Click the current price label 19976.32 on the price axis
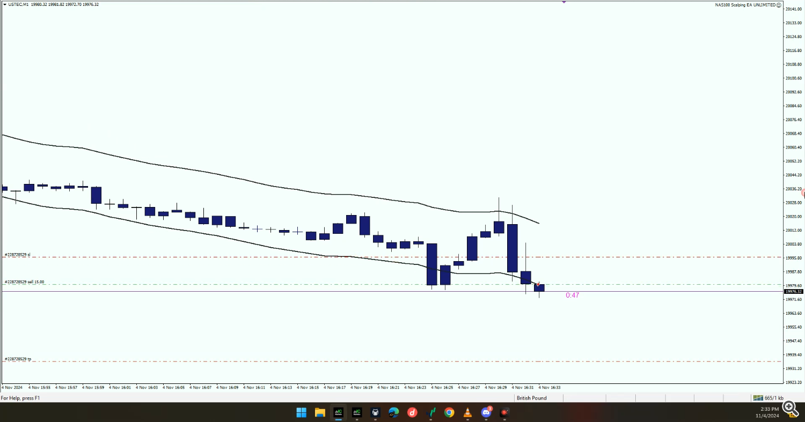 pos(793,292)
